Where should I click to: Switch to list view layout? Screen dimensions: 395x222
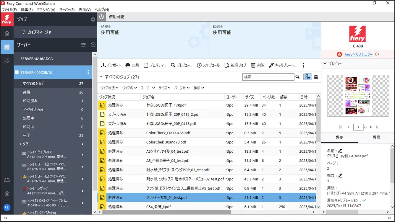pos(308,77)
